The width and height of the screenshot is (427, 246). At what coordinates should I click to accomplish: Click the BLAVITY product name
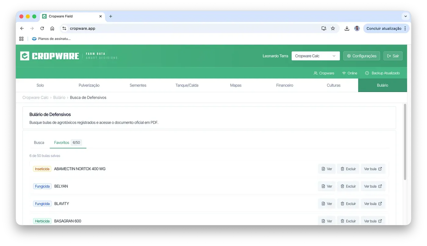tap(62, 204)
